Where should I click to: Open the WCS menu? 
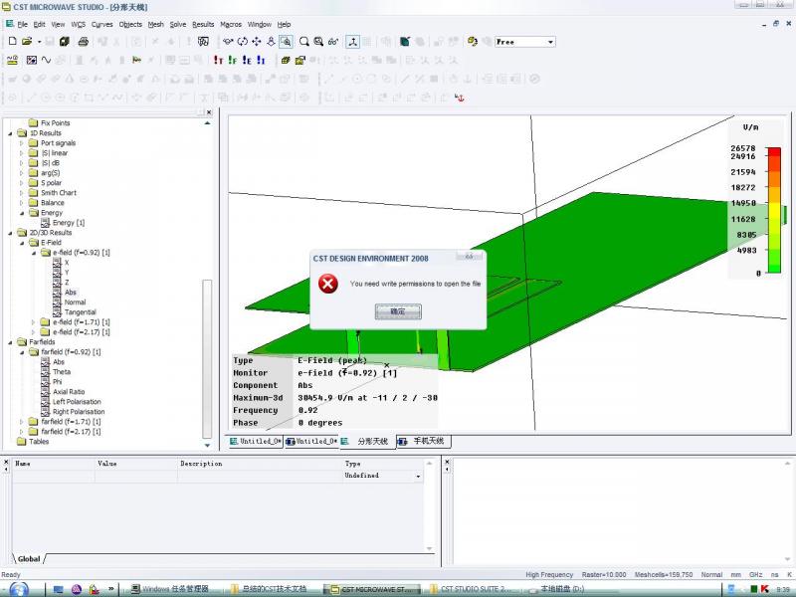pos(79,24)
